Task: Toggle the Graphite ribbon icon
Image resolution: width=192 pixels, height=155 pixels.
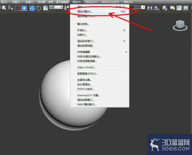Action: point(172,8)
